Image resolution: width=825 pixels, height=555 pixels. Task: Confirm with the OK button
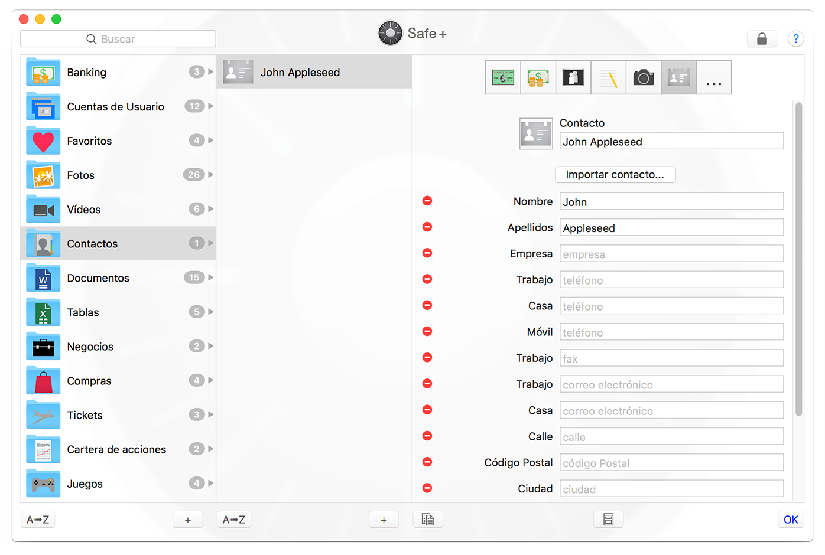click(791, 520)
